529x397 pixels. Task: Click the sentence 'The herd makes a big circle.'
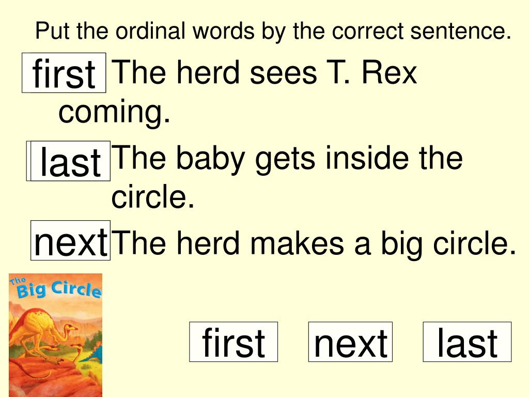[x=314, y=244]
